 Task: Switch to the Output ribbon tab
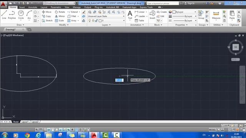pos(88,7)
